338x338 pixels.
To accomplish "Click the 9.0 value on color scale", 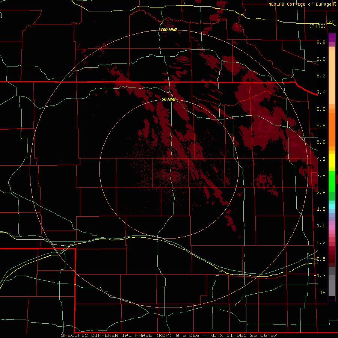I will pos(321,59).
